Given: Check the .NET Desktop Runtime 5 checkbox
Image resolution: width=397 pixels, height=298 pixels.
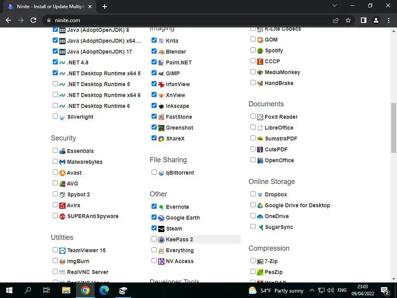Looking at the screenshot, I should coord(55,84).
